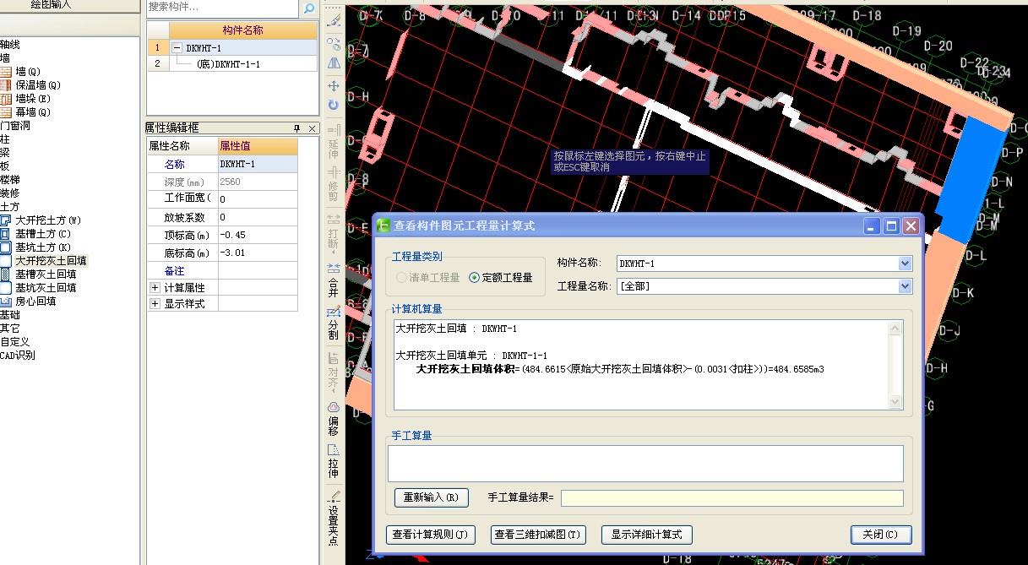The width and height of the screenshot is (1028, 565).
Task: Open the 工程量名称 dropdown showing [全部]
Action: click(x=906, y=286)
